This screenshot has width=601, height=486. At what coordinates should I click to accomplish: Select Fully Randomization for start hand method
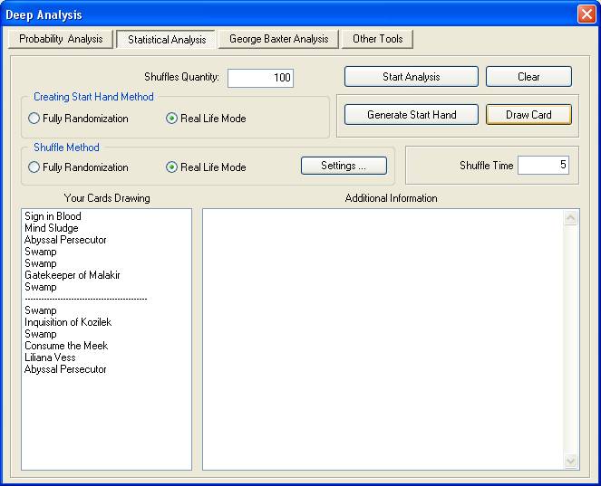click(78, 119)
